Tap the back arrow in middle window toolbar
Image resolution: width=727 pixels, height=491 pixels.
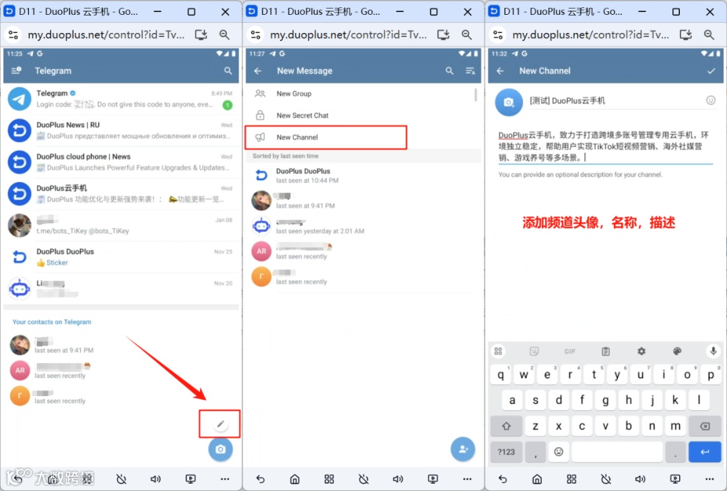[x=260, y=478]
